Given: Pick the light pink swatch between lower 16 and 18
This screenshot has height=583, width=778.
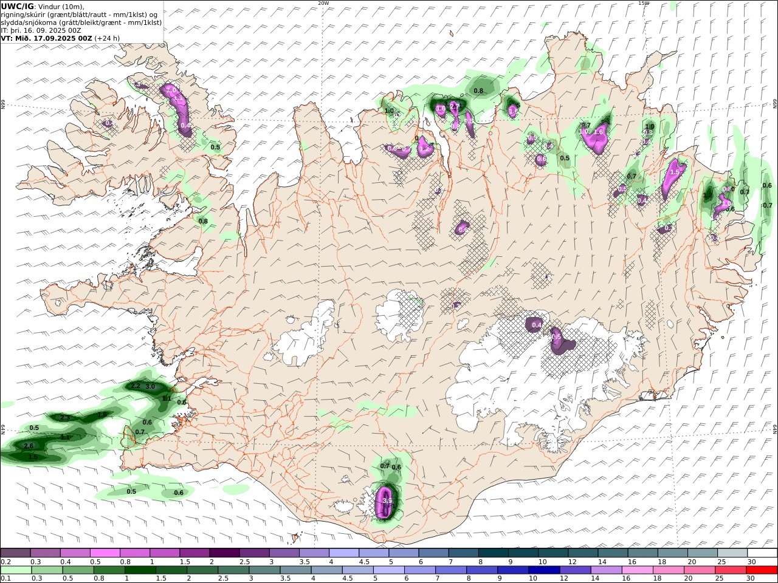Looking at the screenshot, I should pos(637,570).
